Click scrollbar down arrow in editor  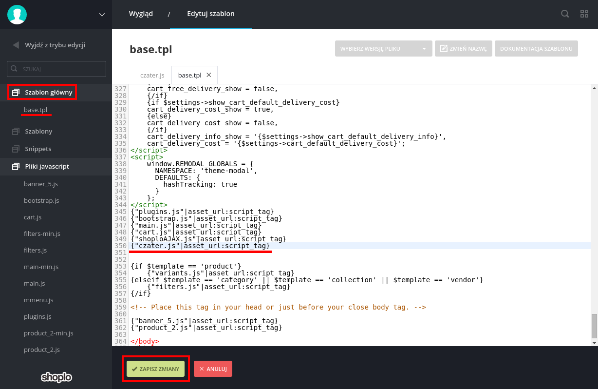pyautogui.click(x=594, y=343)
